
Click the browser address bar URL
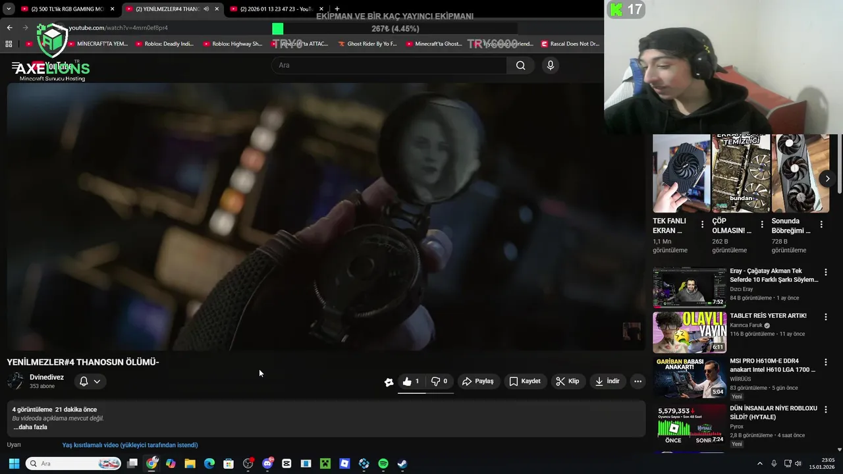tap(119, 28)
